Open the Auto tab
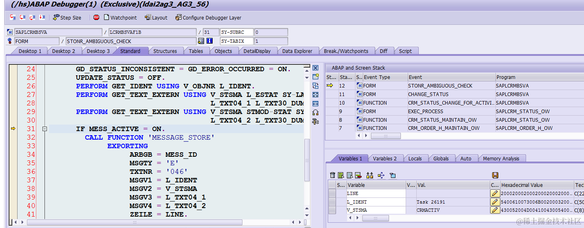Screen dimensions: 584x228 coord(466,158)
